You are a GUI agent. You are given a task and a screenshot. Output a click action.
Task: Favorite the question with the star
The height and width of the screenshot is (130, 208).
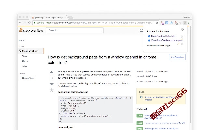[51, 90]
